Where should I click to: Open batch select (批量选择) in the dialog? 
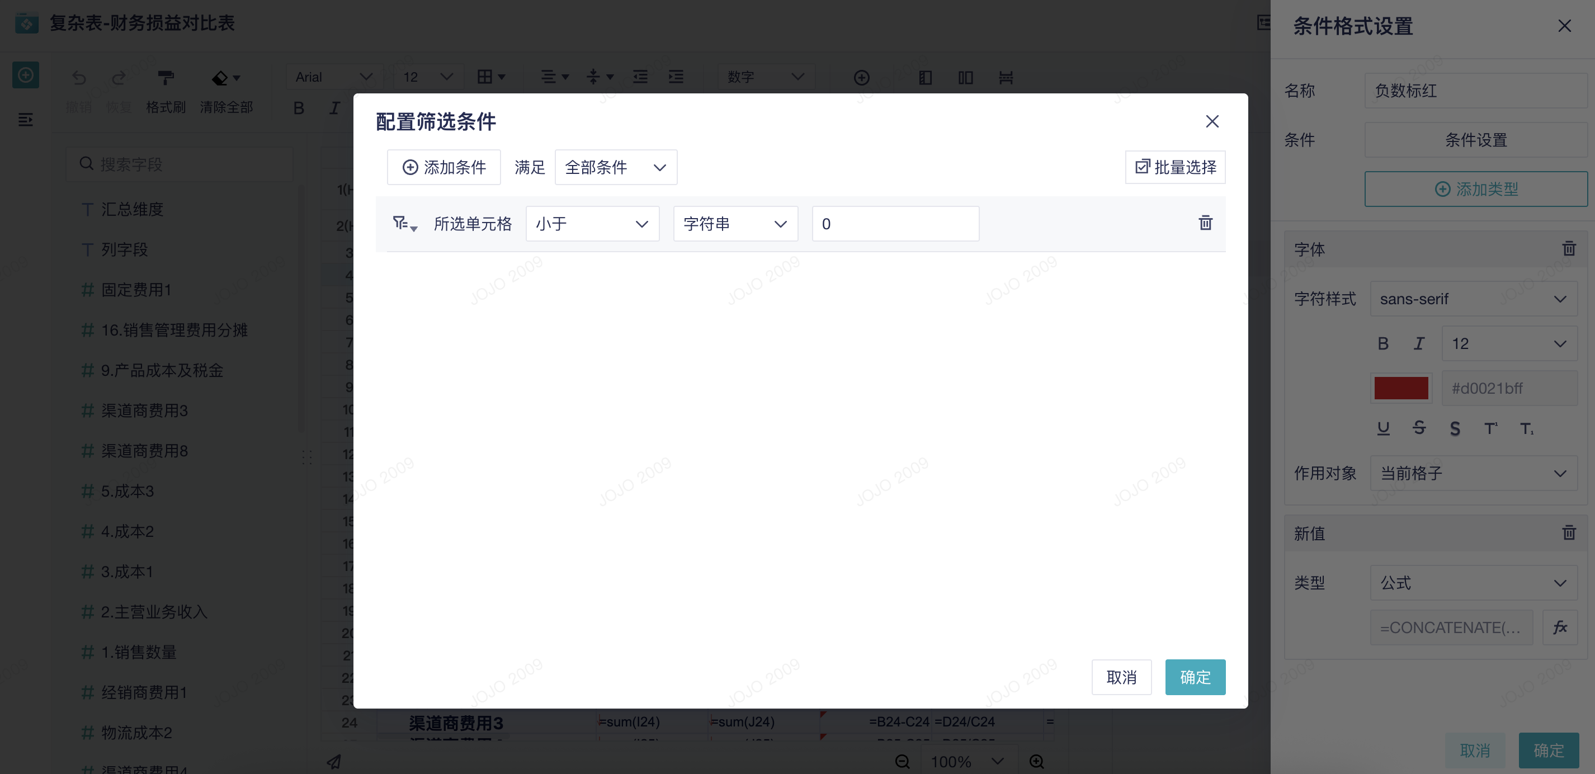point(1174,167)
